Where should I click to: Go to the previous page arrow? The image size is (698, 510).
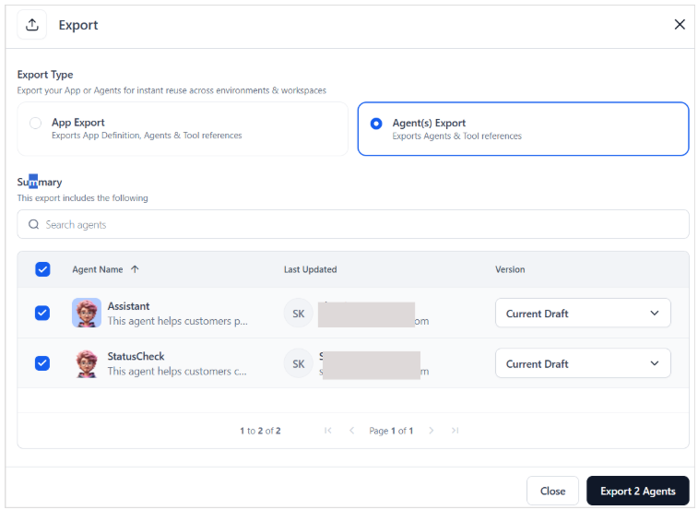click(351, 431)
